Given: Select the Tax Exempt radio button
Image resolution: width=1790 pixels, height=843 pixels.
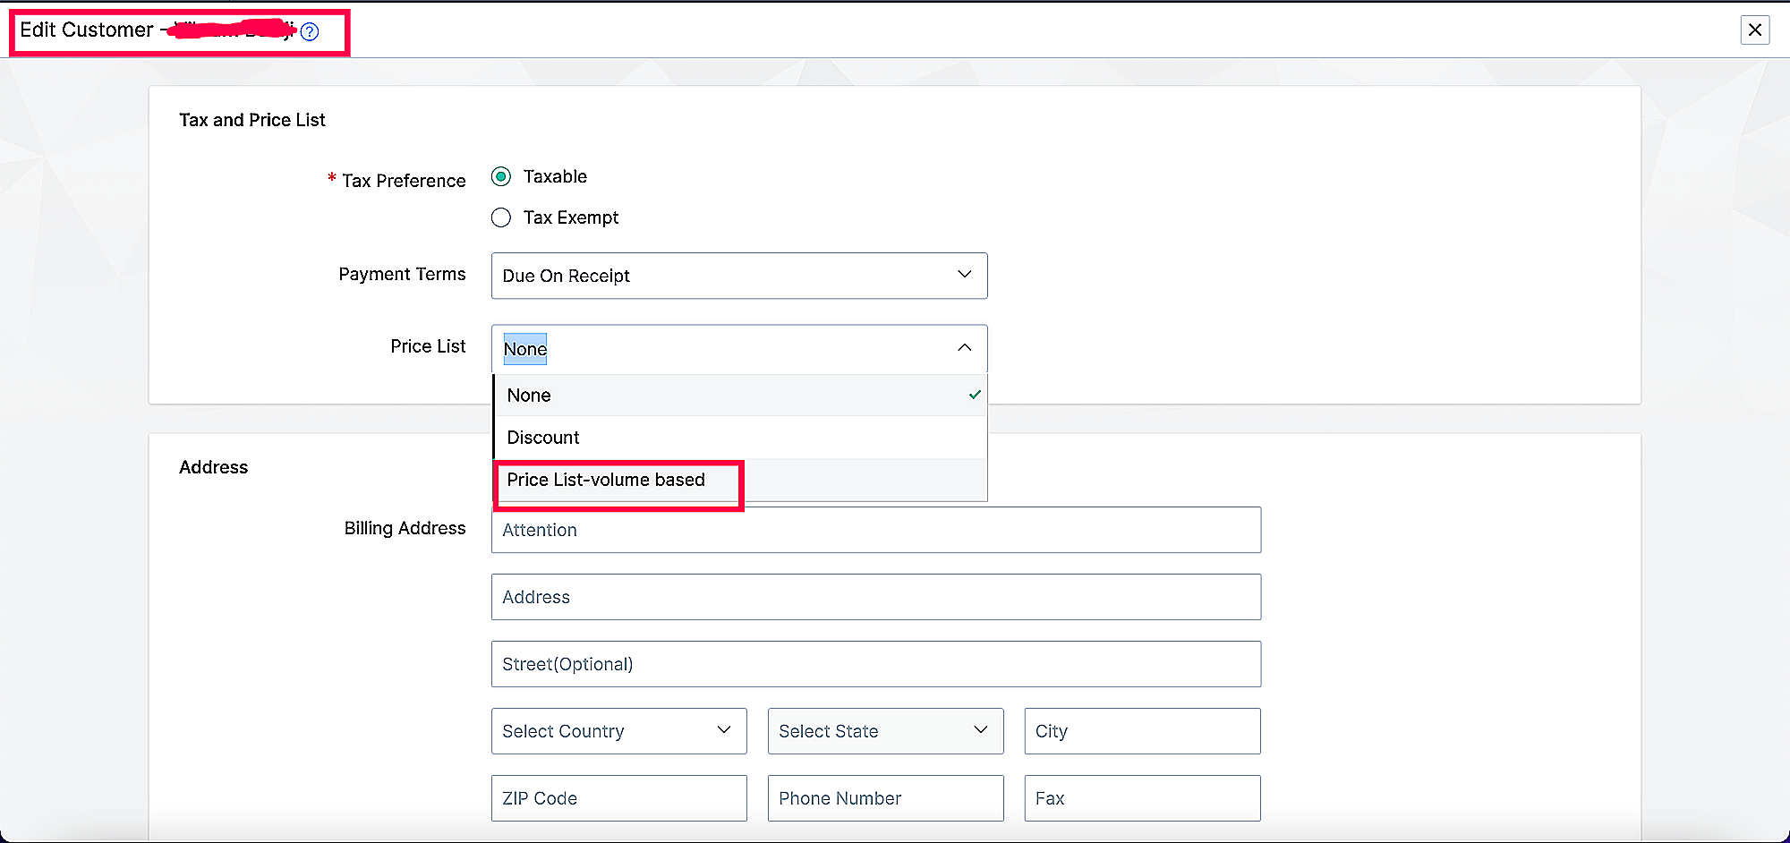Looking at the screenshot, I should (x=501, y=217).
